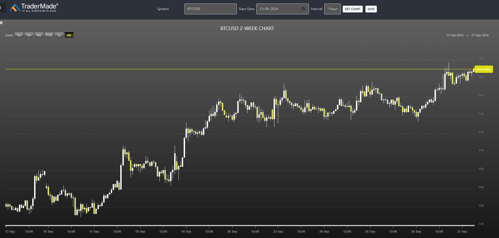
Task: Click the 27 Sep axis label
Action: [462, 232]
